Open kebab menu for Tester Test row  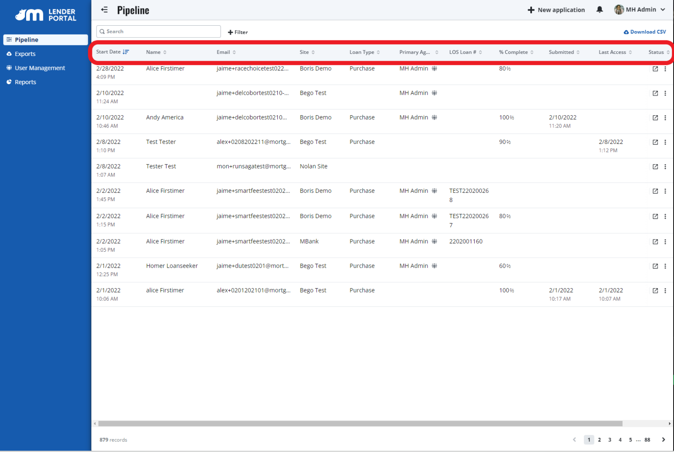point(665,166)
